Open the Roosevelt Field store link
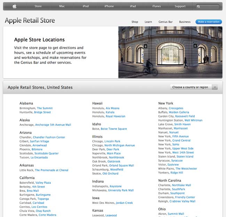 (185, 116)
